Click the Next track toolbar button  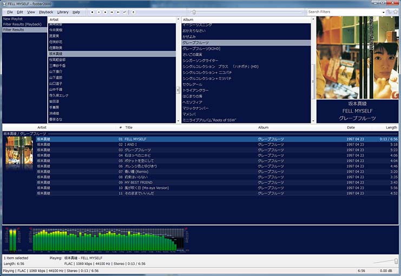pos(118,12)
